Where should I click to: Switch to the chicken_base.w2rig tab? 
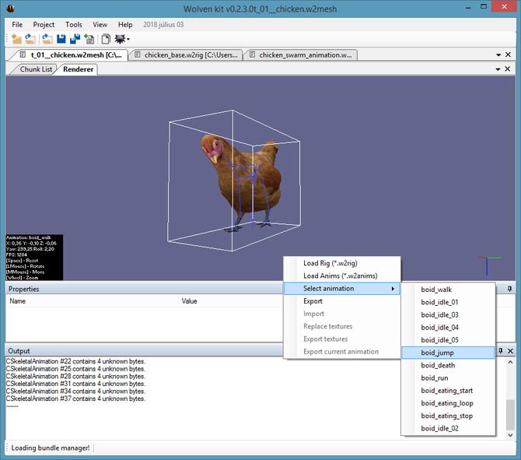pyautogui.click(x=187, y=55)
